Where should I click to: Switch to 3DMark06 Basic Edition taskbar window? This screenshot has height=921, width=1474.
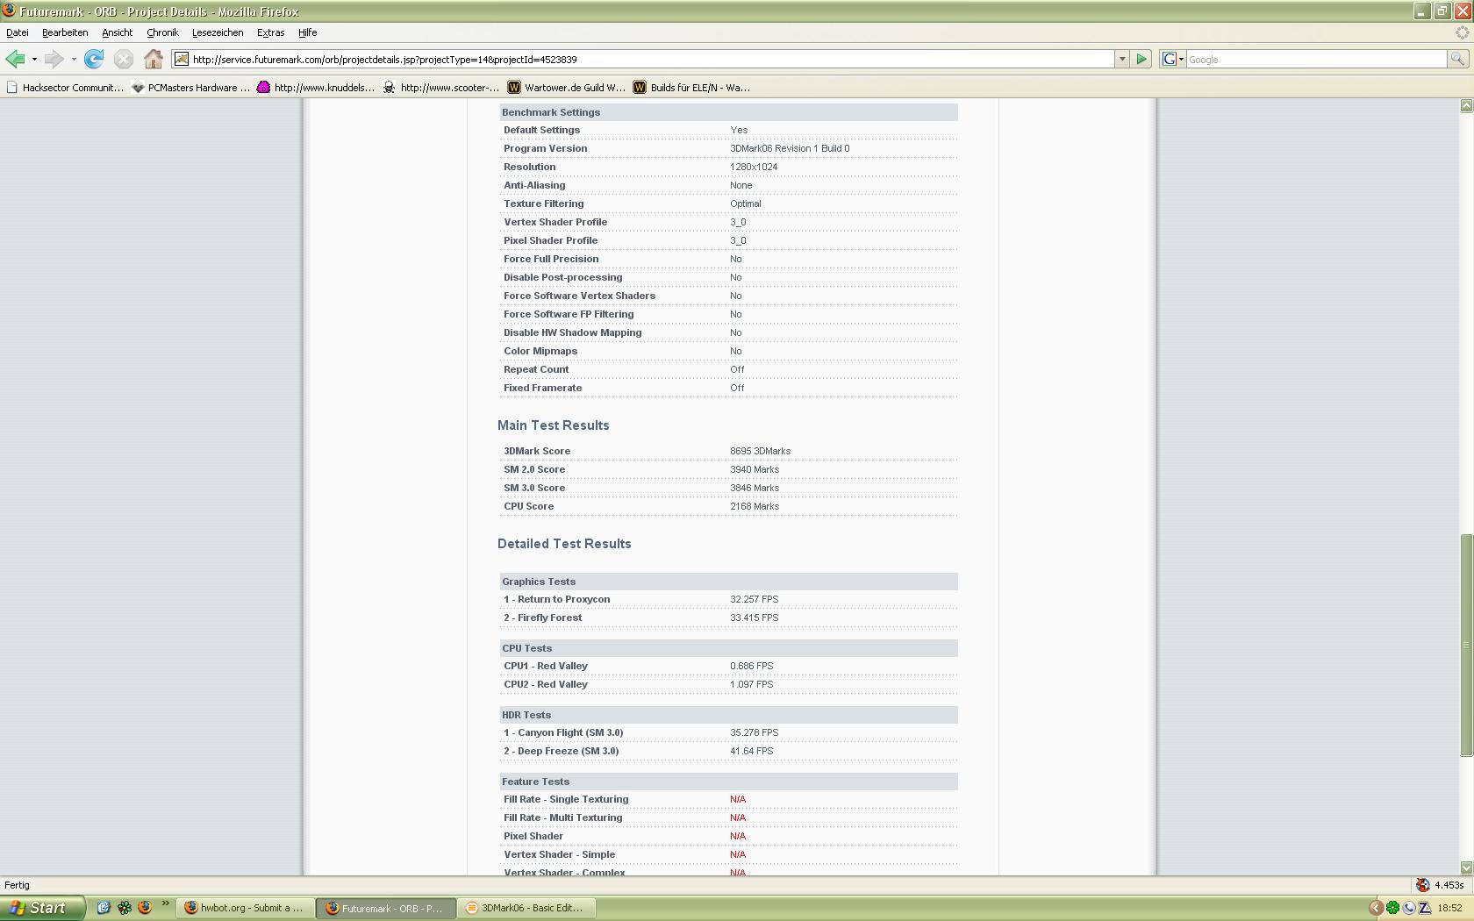point(526,908)
